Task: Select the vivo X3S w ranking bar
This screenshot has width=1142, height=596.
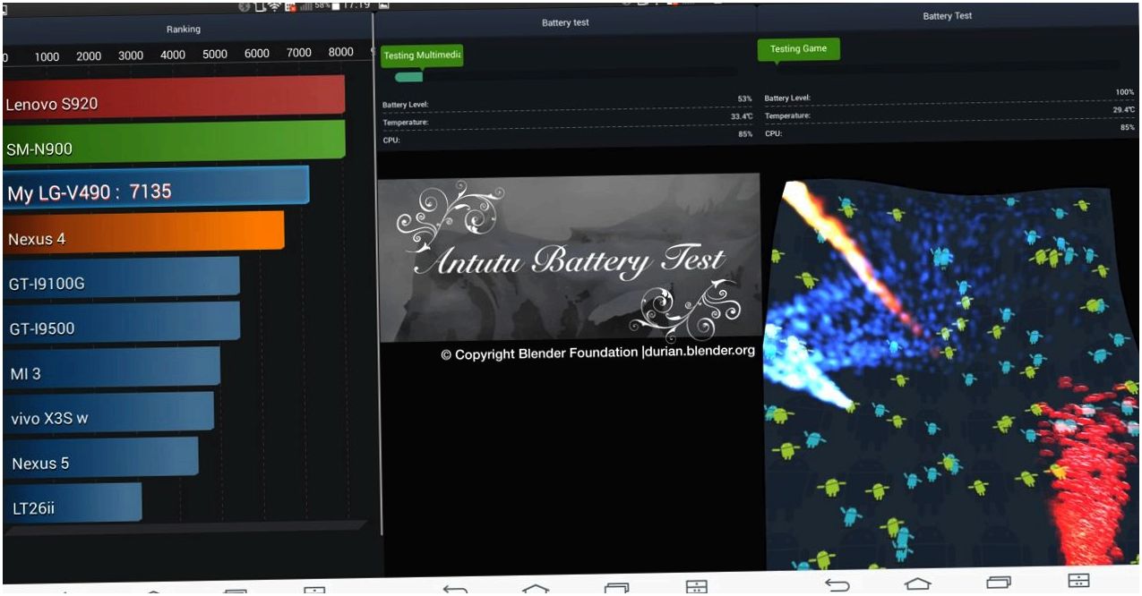Action: [x=108, y=411]
